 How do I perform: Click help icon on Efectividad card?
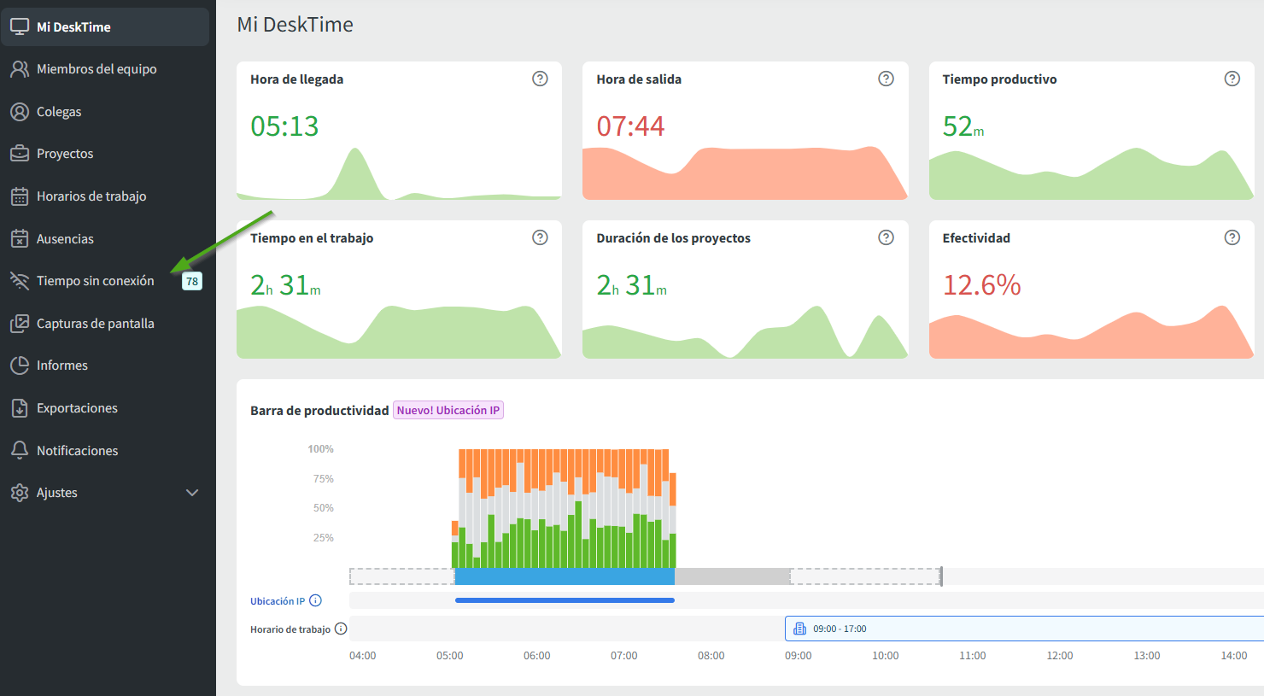click(1232, 237)
